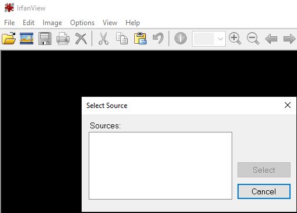The image size is (297, 213).
Task: Click the Zoom out magnifier icon
Action: point(253,39)
